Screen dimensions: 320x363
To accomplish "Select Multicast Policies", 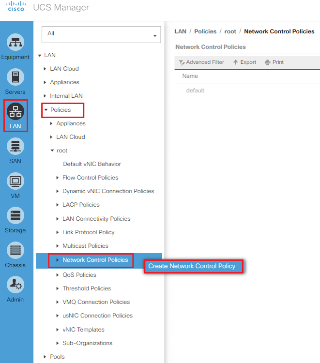I will 85,246.
